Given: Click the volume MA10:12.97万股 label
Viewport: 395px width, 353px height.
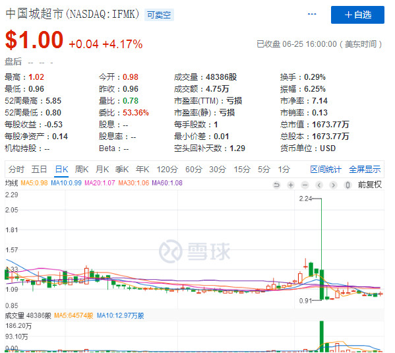Looking at the screenshot, I should (x=121, y=315).
